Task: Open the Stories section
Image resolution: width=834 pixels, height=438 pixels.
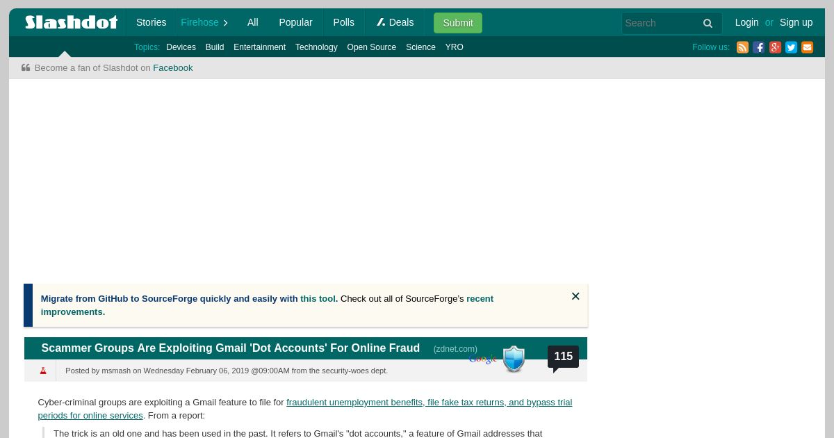Action: tap(151, 22)
